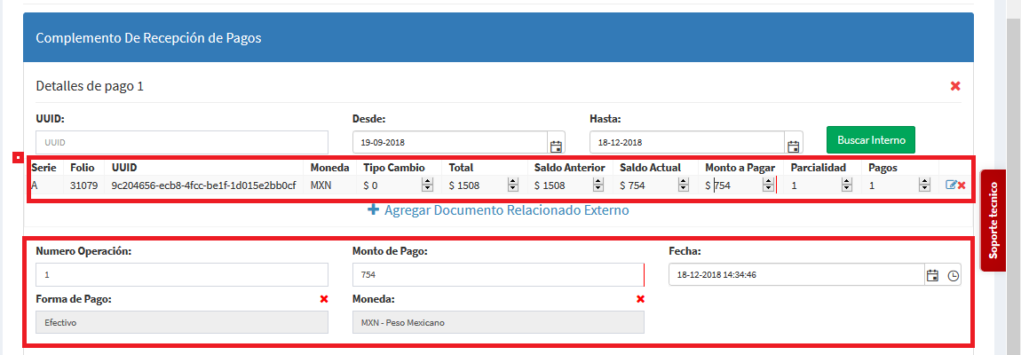The width and height of the screenshot is (1021, 355).
Task: Clear the Forma de Pago selection
Action: click(x=324, y=299)
